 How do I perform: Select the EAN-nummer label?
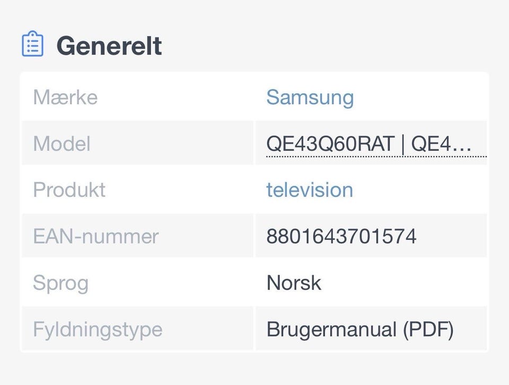coord(95,236)
